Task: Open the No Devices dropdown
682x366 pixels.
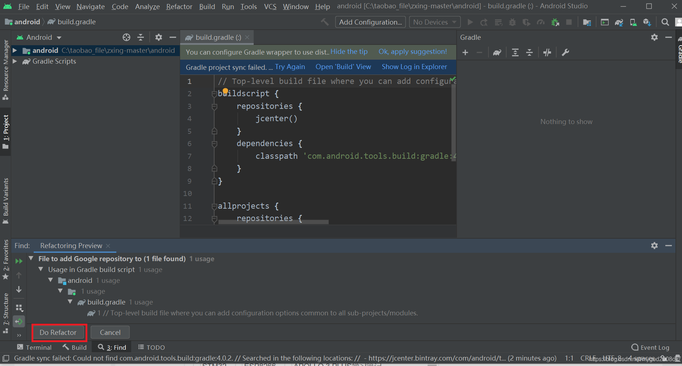Action: pyautogui.click(x=435, y=22)
